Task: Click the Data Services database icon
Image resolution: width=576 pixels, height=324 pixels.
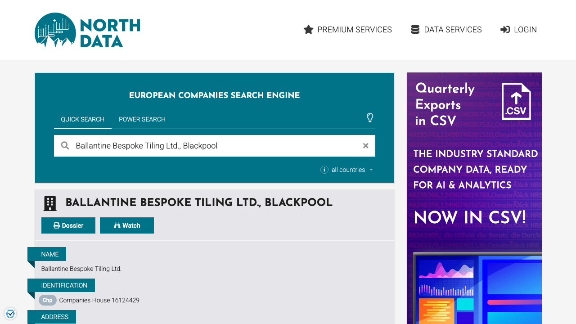Action: click(x=415, y=30)
